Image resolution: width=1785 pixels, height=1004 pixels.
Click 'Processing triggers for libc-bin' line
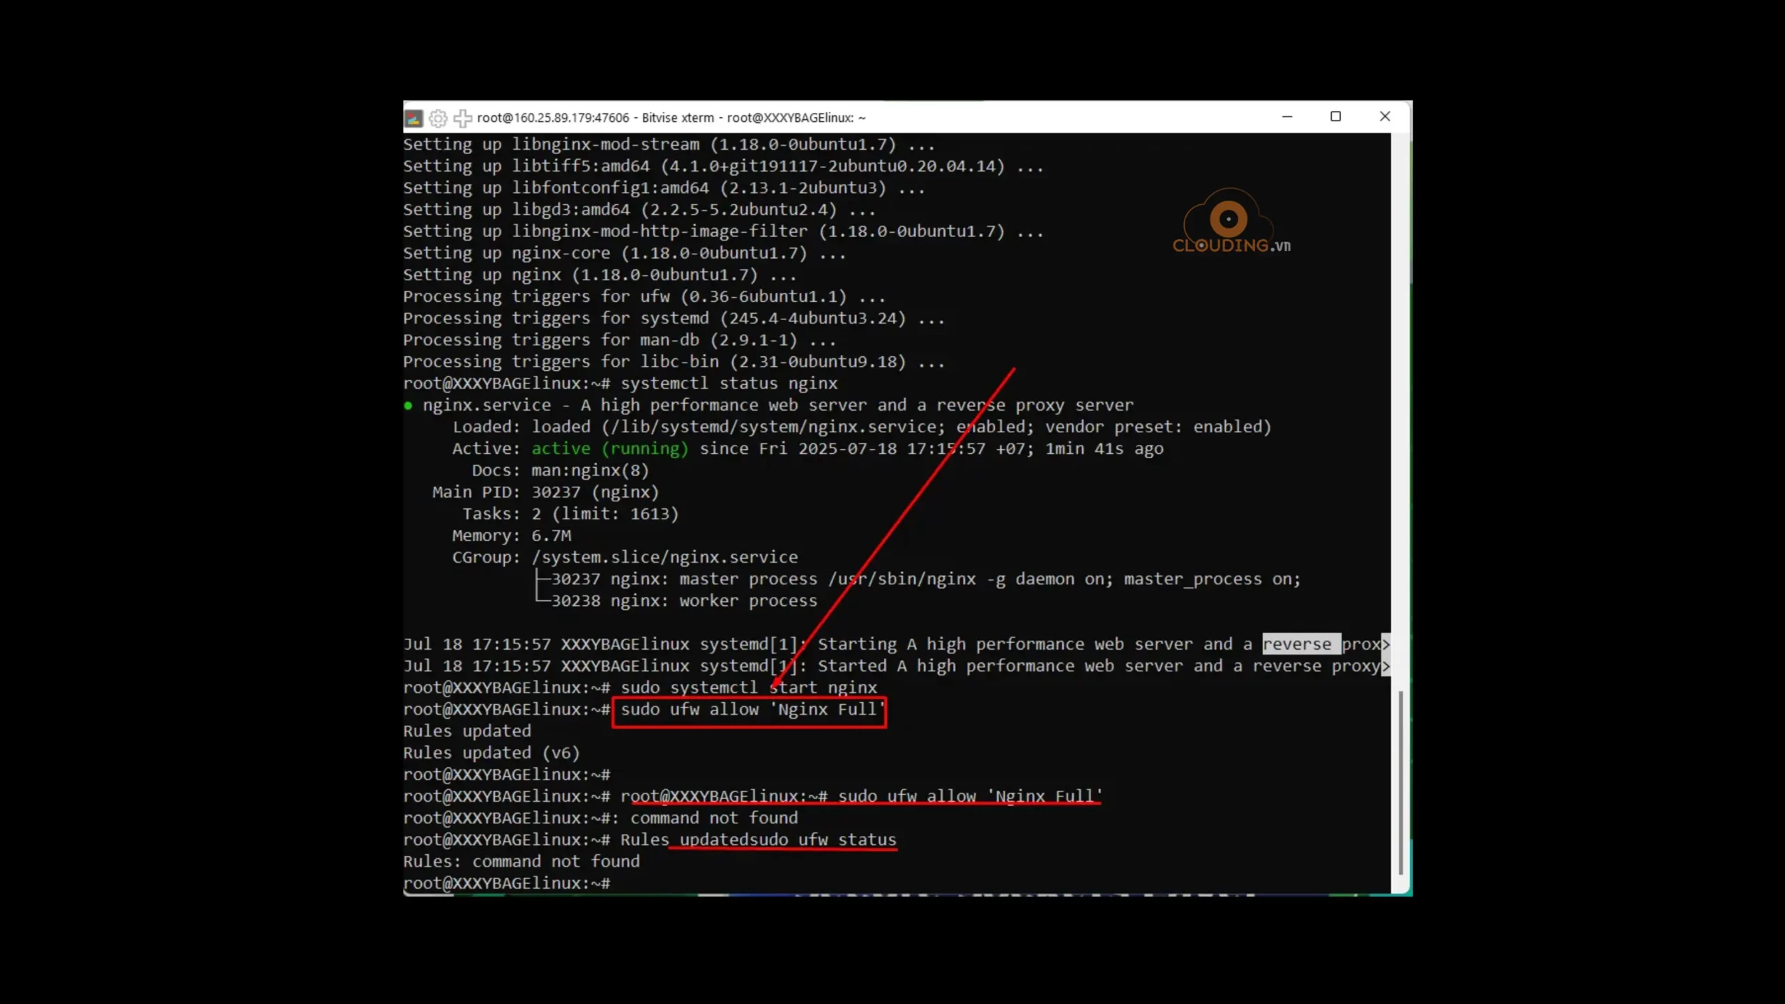[x=674, y=361]
